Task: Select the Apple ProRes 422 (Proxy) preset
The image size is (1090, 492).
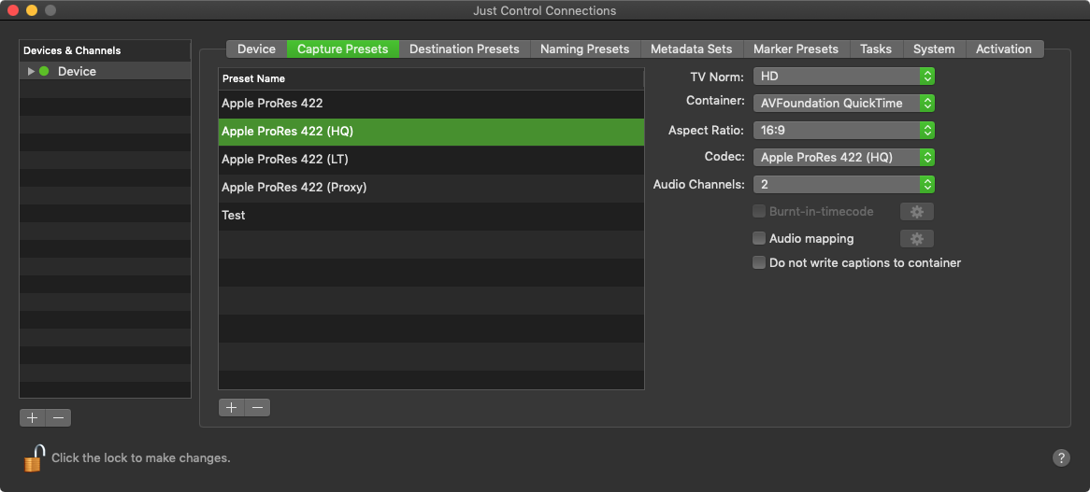Action: click(431, 188)
